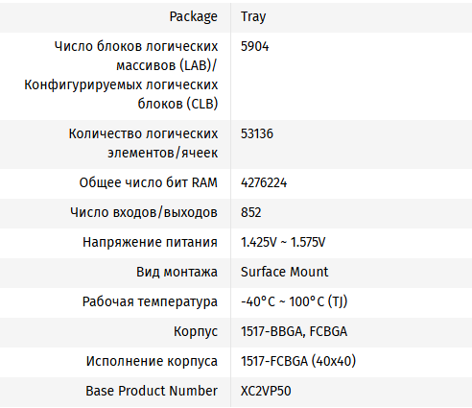The width and height of the screenshot is (472, 408).
Task: Click the LAB/CLB count value 5904
Action: (x=255, y=46)
